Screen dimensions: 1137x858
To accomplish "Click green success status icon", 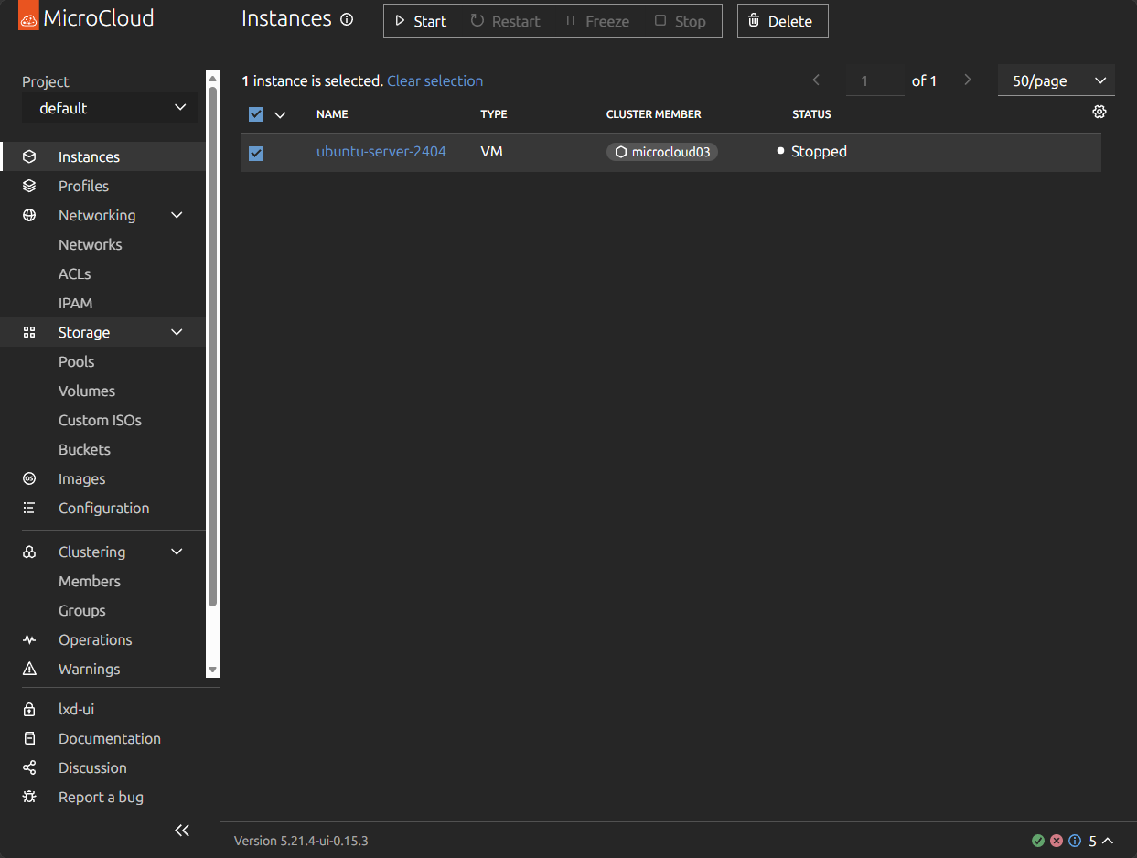I will (x=1038, y=841).
